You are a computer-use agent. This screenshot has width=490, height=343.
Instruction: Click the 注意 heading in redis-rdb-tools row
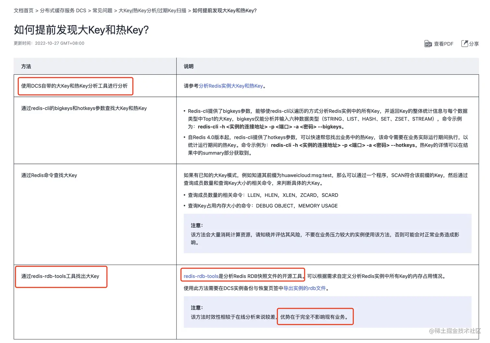pyautogui.click(x=197, y=308)
